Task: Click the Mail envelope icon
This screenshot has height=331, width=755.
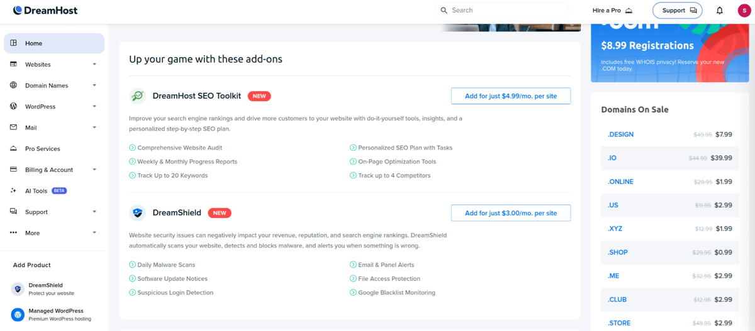Action: 13,127
